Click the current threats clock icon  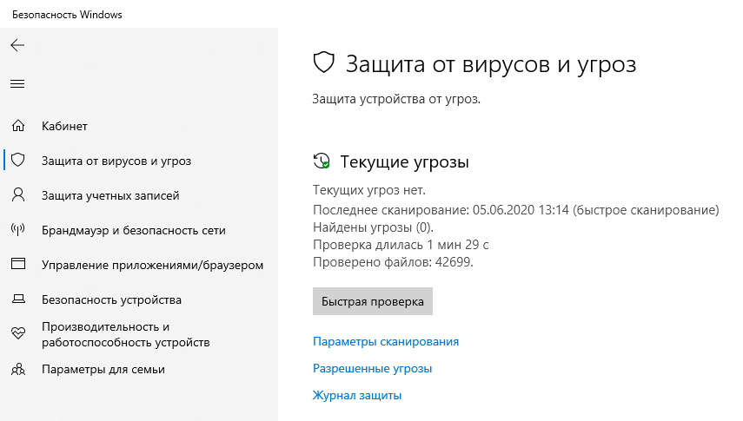point(322,161)
